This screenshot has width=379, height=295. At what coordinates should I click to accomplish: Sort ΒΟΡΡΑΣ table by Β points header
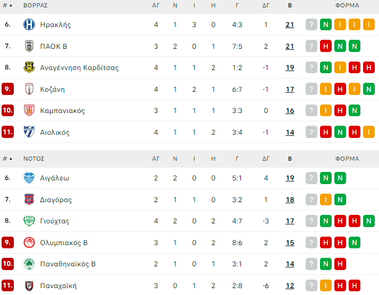tap(290, 5)
